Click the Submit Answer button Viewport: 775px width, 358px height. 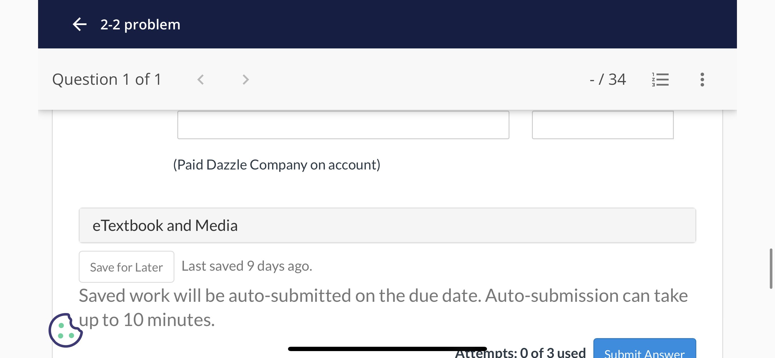click(x=644, y=349)
